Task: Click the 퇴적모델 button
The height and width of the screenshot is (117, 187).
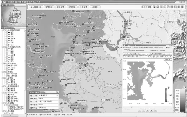Action: 72,7
